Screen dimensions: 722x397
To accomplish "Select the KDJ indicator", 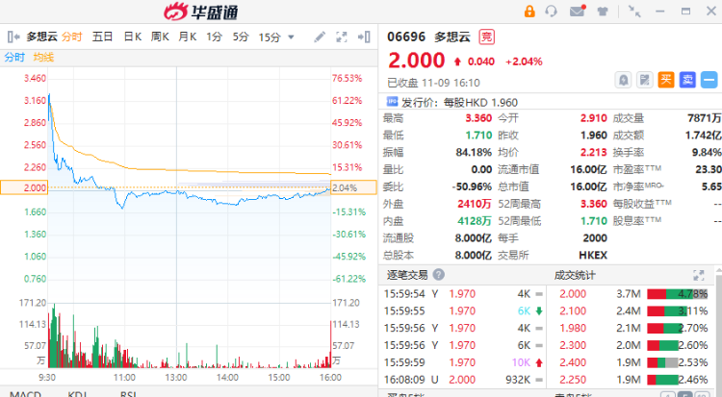I will [77, 394].
